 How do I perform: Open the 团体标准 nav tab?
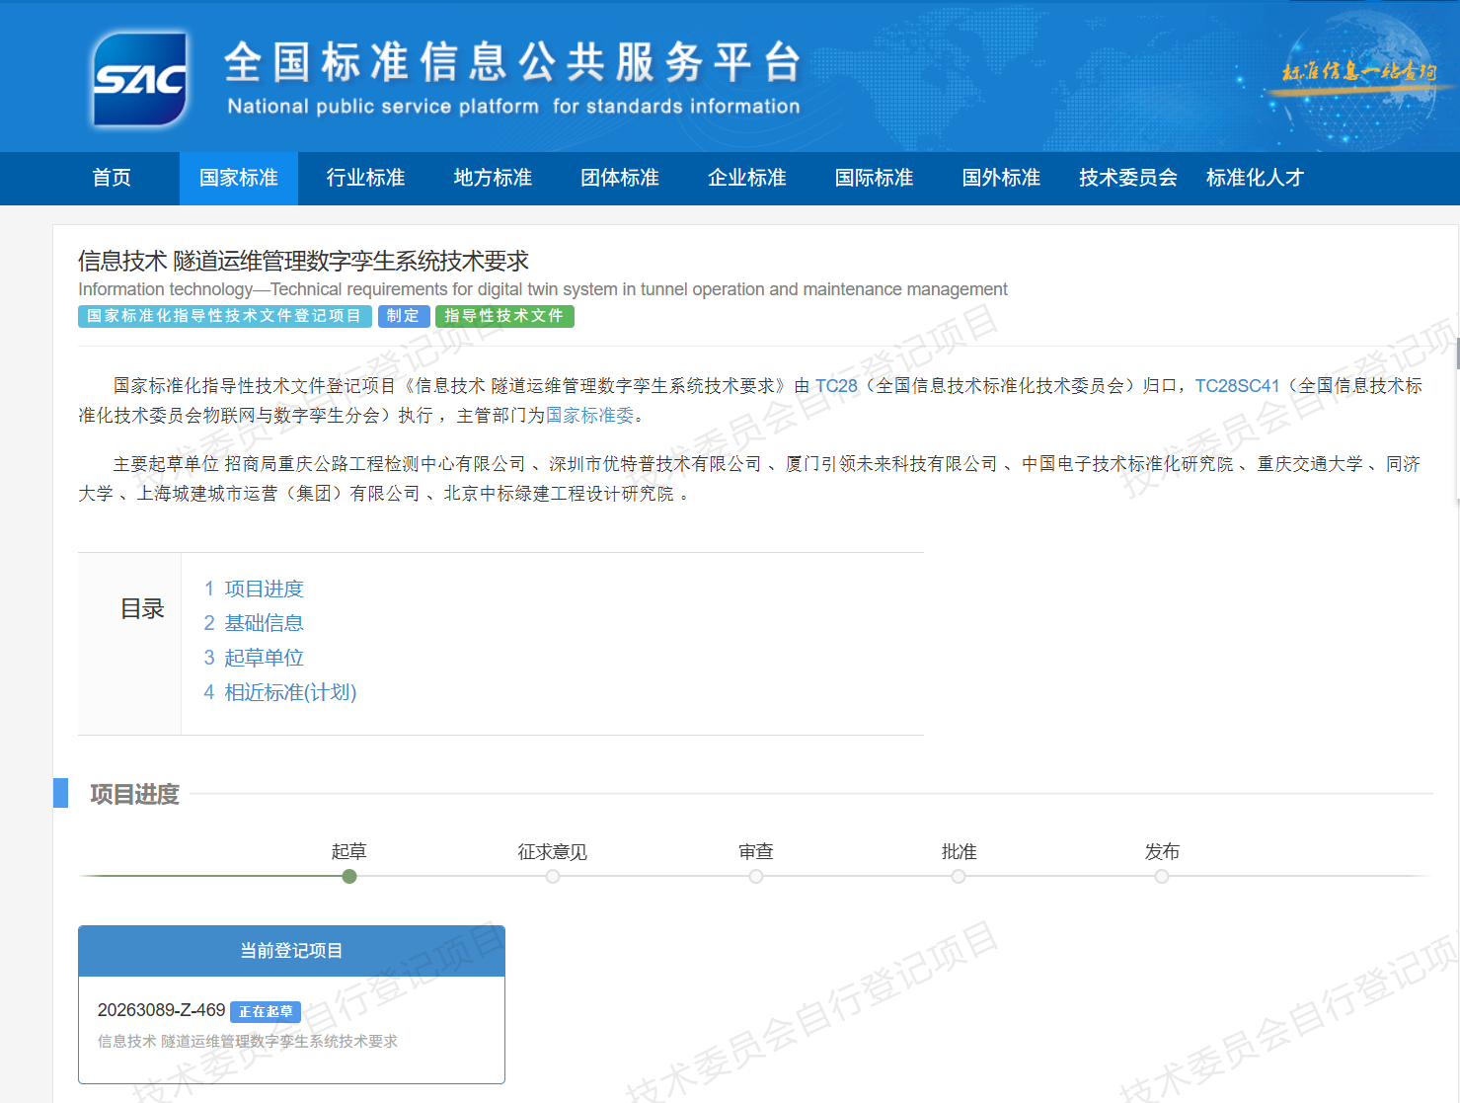[x=620, y=178]
